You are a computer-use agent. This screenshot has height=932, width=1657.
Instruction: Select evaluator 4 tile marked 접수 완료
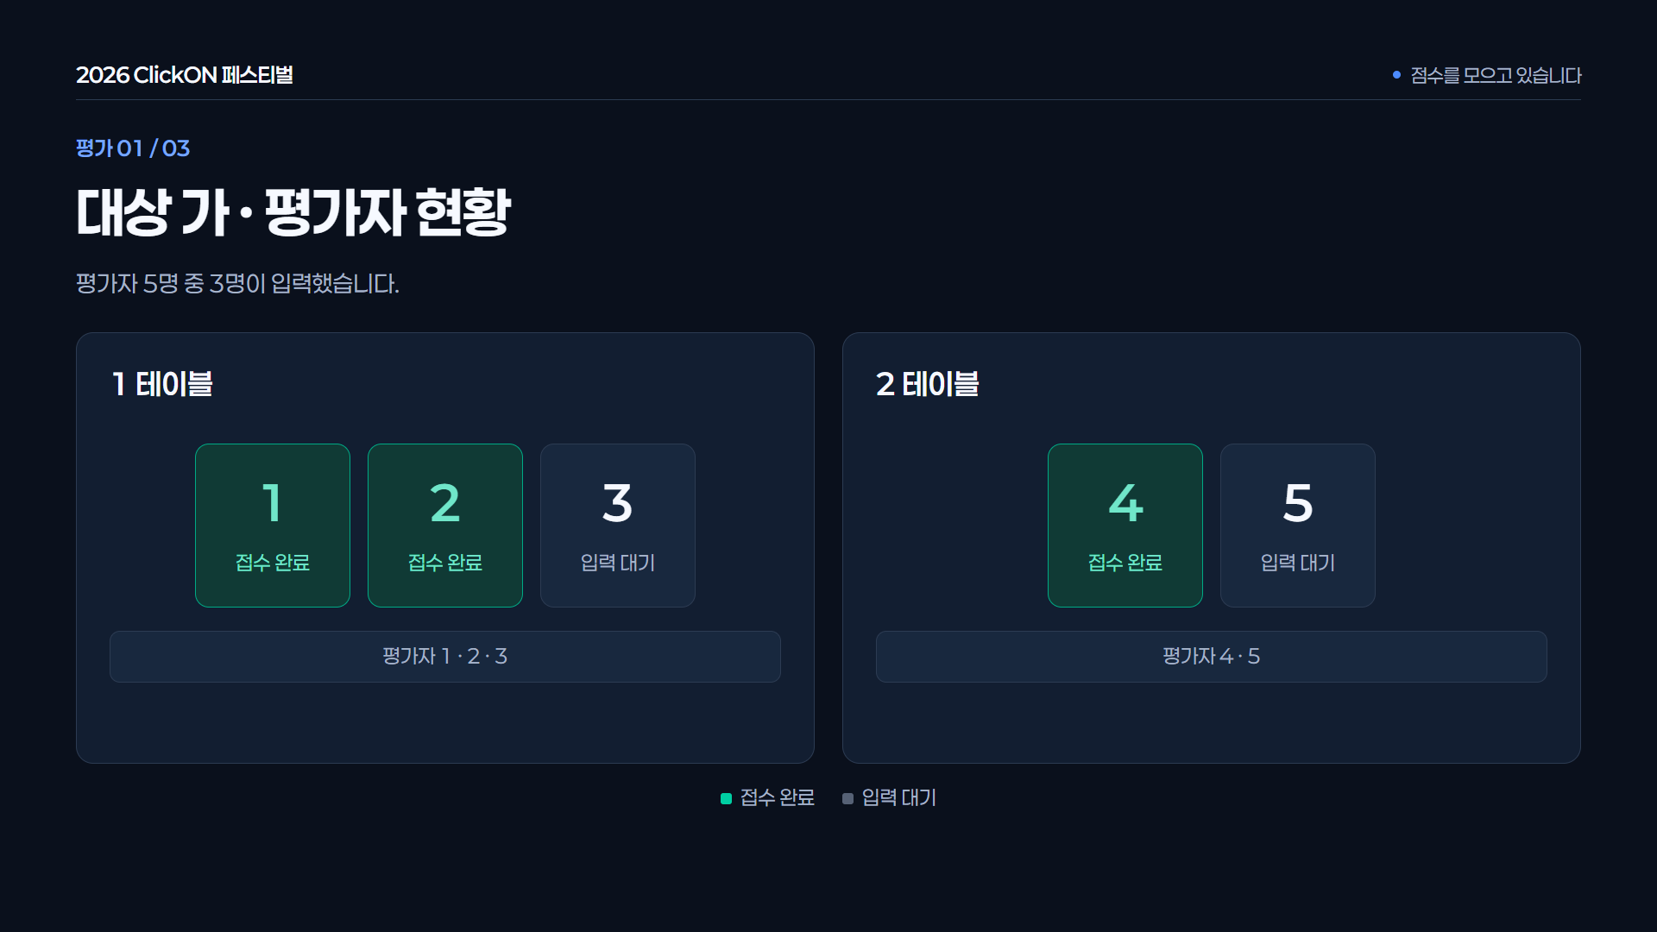[x=1125, y=526]
